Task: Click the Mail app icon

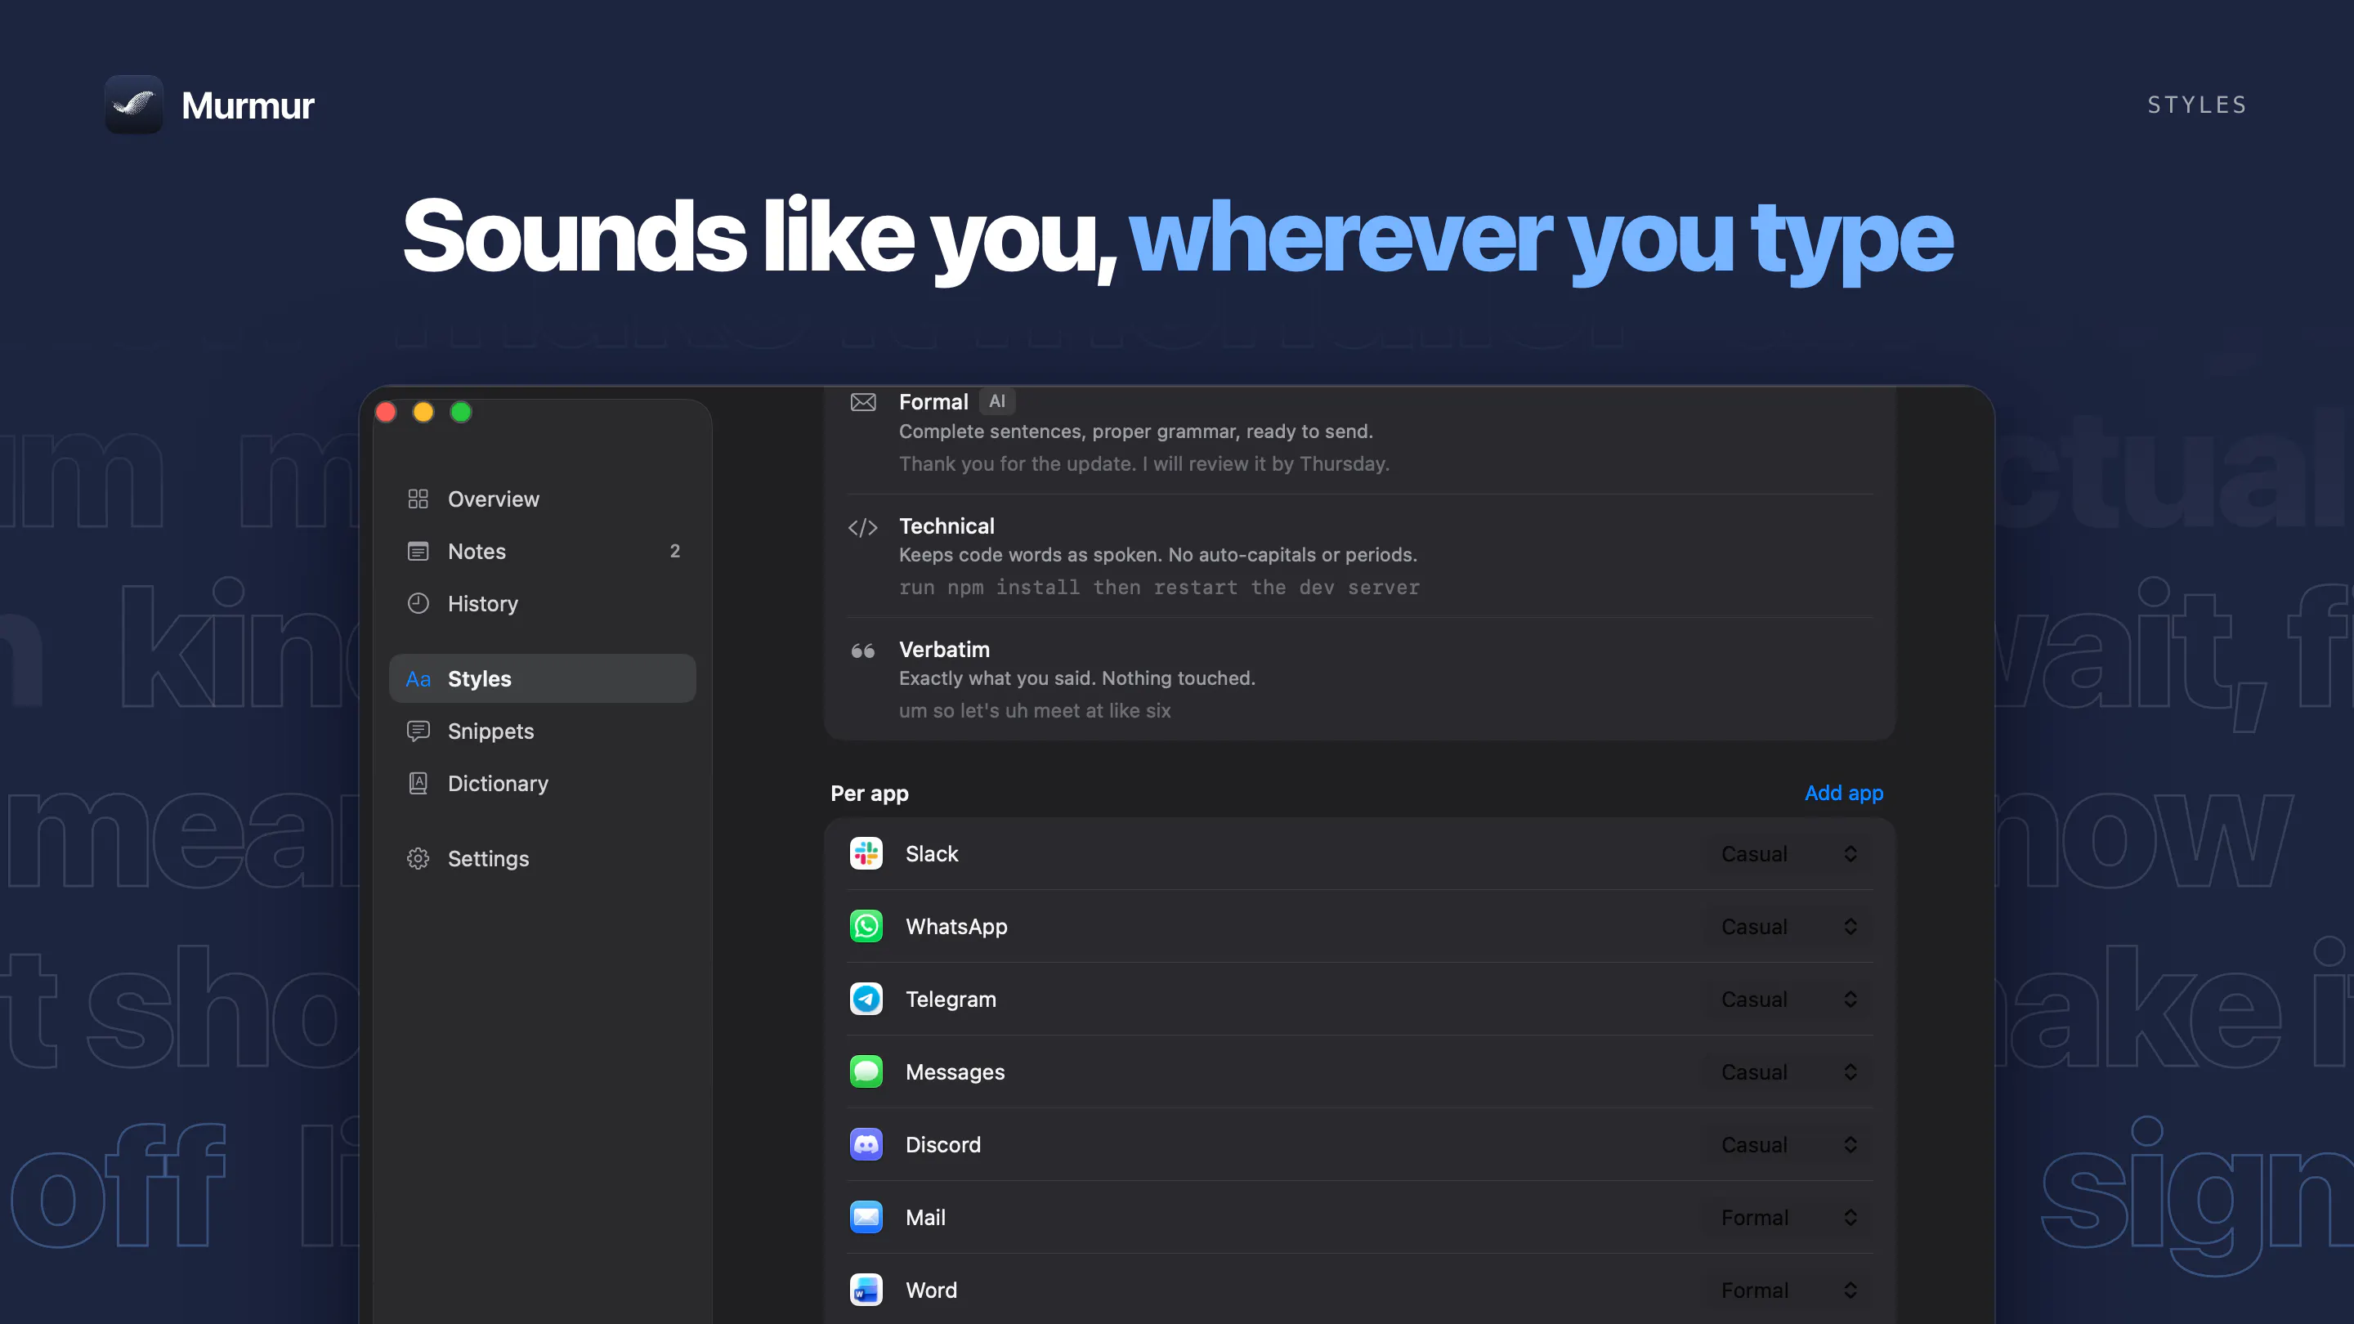Action: point(866,1217)
